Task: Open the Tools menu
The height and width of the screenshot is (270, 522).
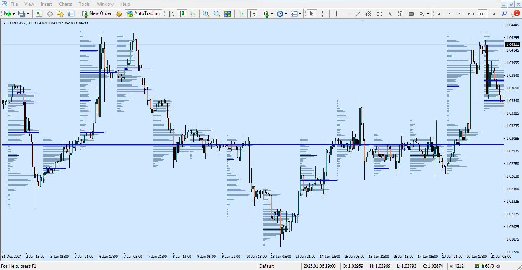Action: [84, 4]
